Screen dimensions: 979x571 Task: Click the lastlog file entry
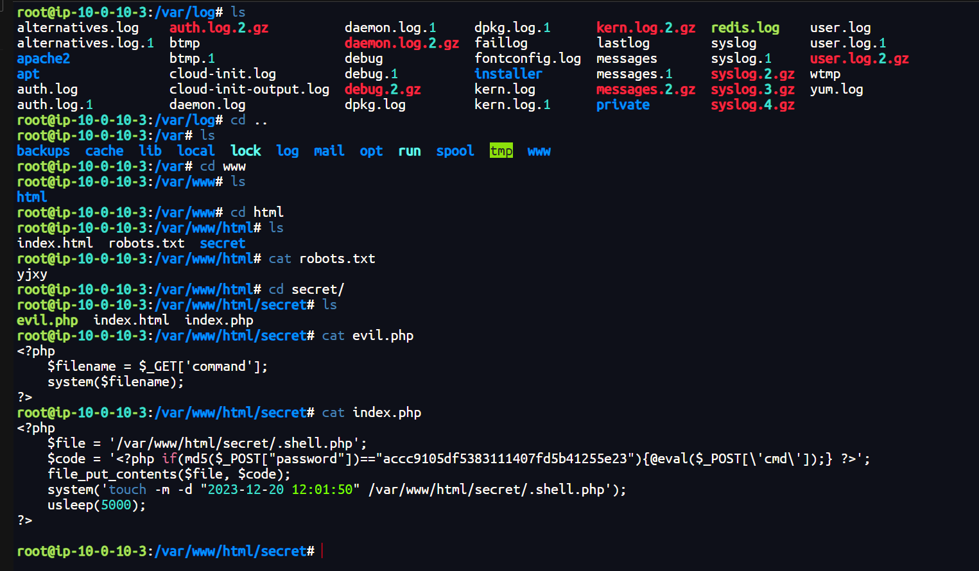[x=623, y=43]
